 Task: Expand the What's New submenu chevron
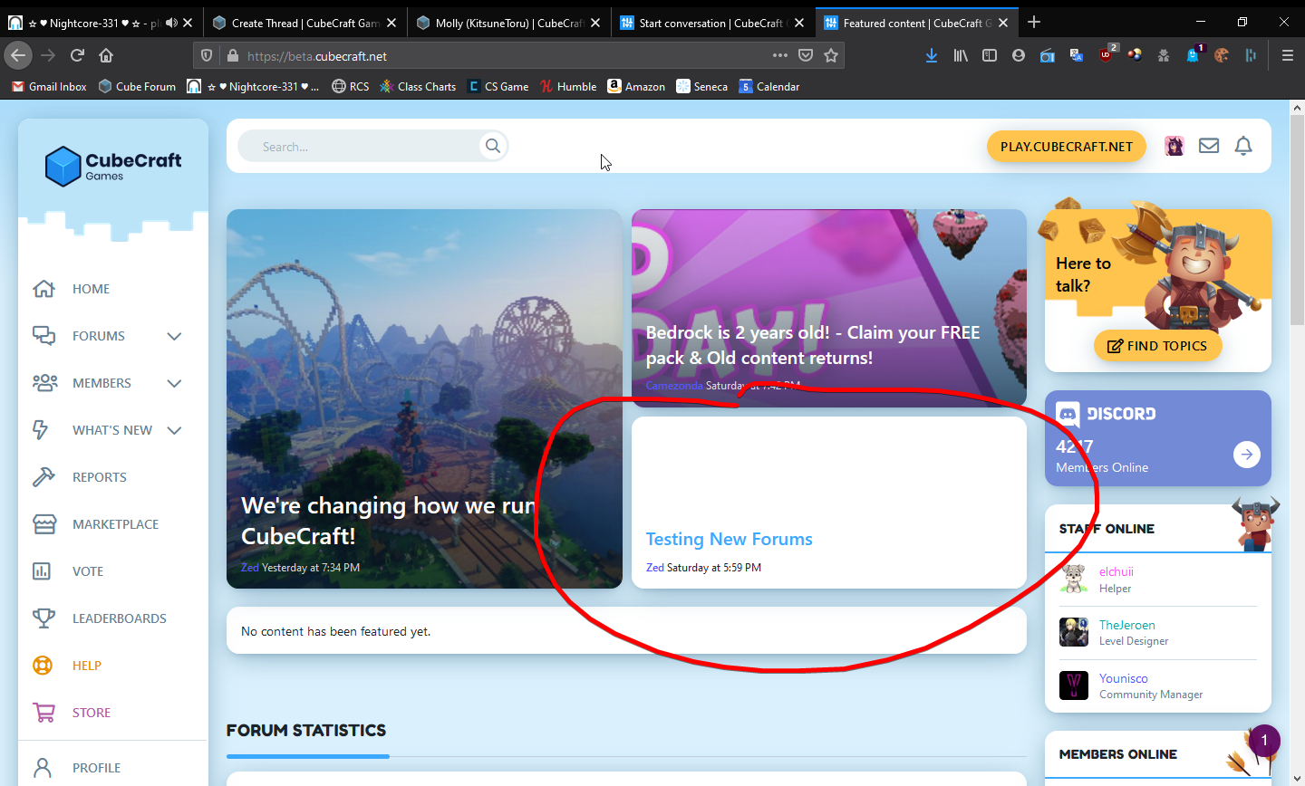pos(175,430)
